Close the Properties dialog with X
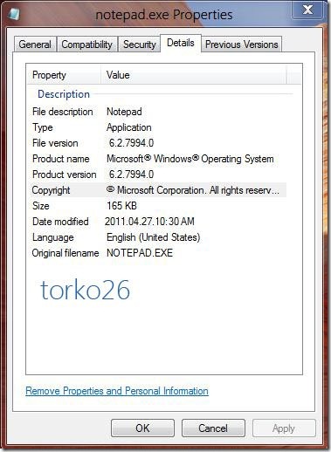The height and width of the screenshot is (452, 331). pos(307,10)
